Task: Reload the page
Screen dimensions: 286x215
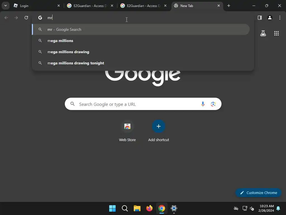Action: 26,18
